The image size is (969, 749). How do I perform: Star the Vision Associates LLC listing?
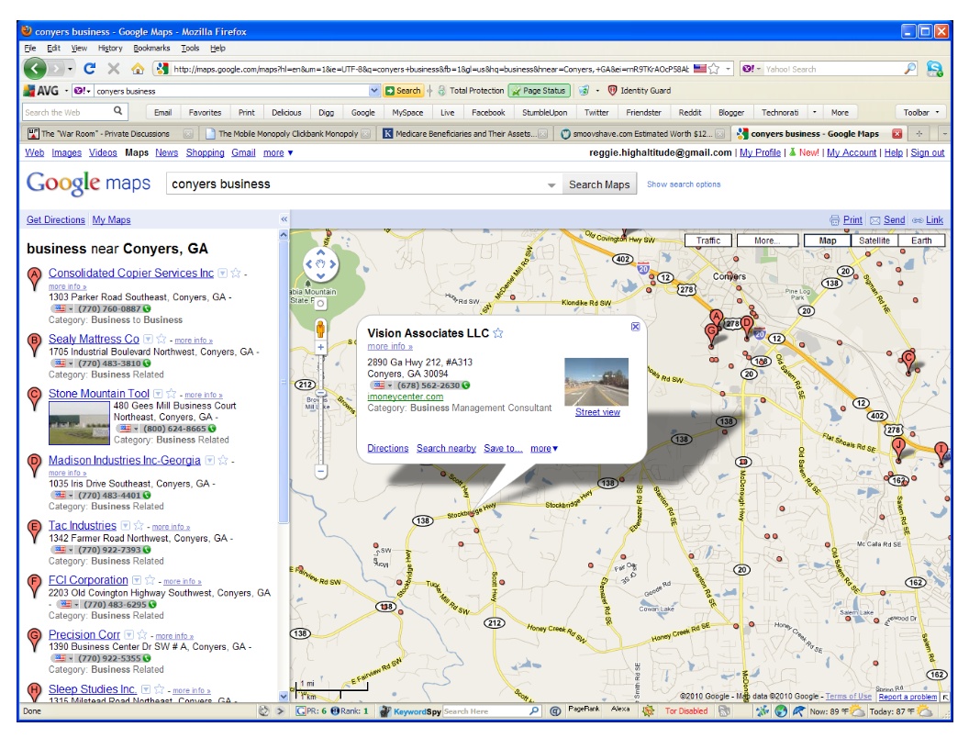pyautogui.click(x=498, y=333)
